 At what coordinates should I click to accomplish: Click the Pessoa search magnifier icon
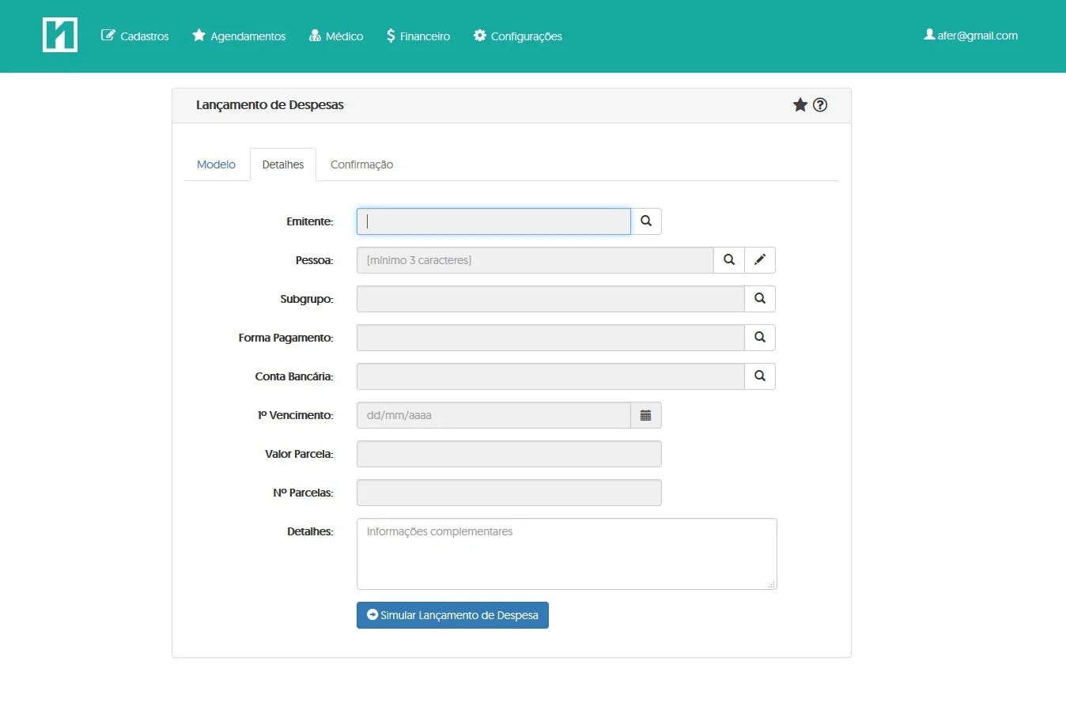(x=728, y=259)
